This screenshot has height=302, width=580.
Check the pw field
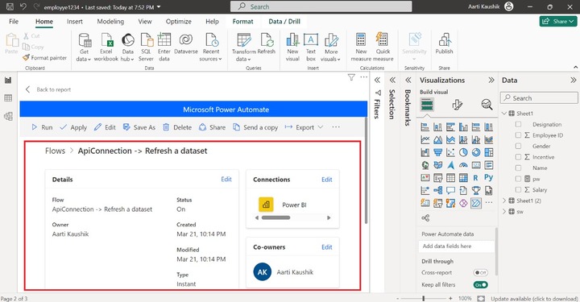coord(518,179)
